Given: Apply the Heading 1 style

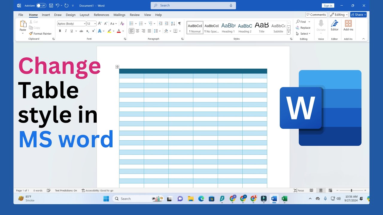Looking at the screenshot, I should tap(228, 27).
